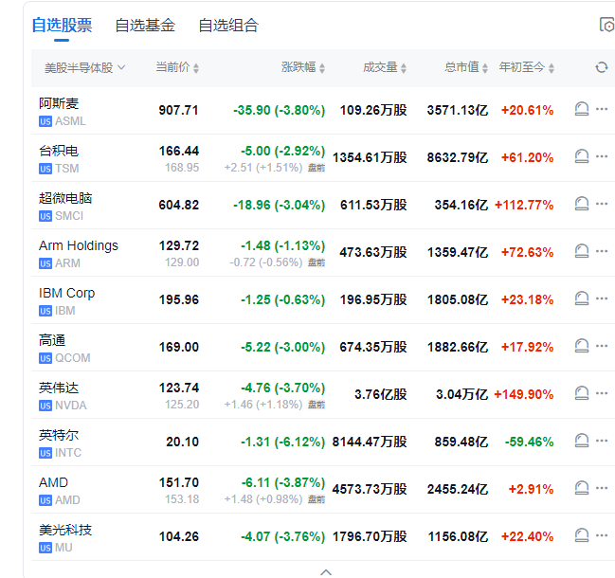This screenshot has width=615, height=578.
Task: Open more options for the TSM row
Action: coord(602,156)
